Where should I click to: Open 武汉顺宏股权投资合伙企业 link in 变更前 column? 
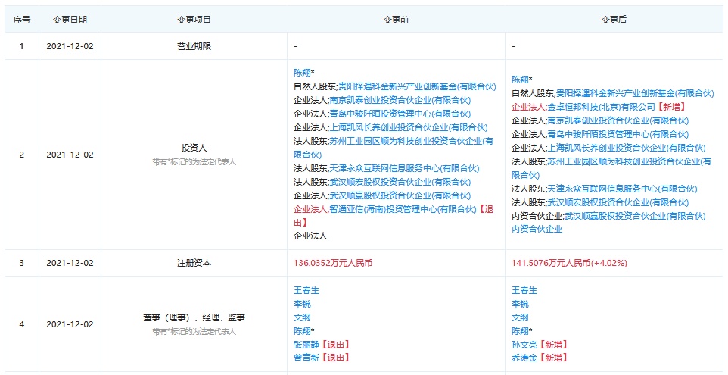[400, 182]
